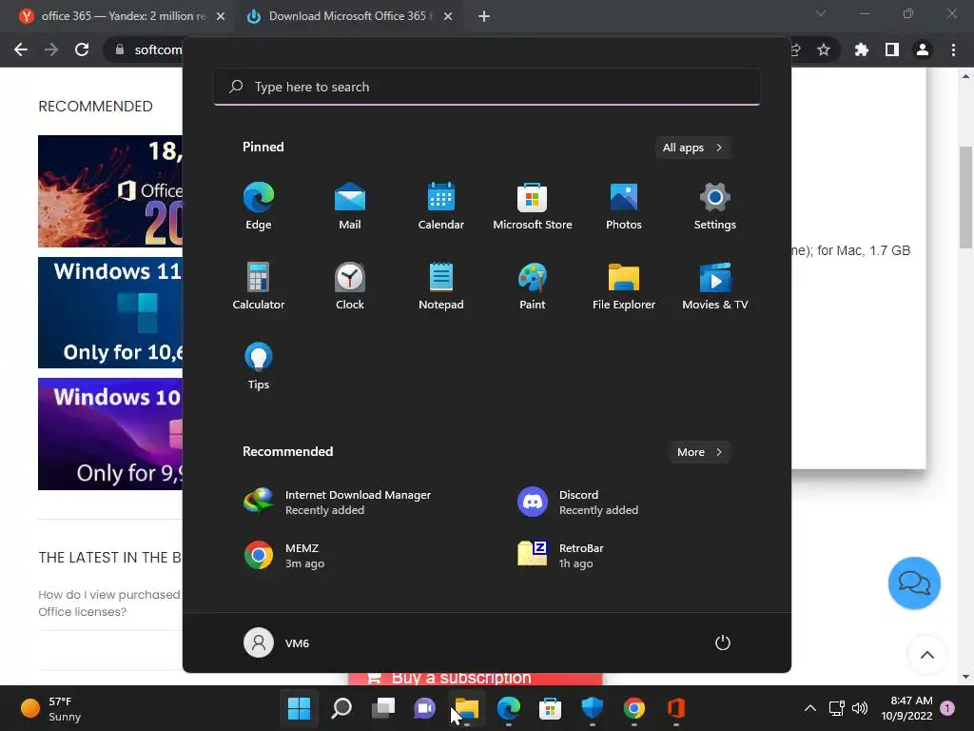This screenshot has height=731, width=974.
Task: Open Settings from Start menu
Action: tap(715, 207)
